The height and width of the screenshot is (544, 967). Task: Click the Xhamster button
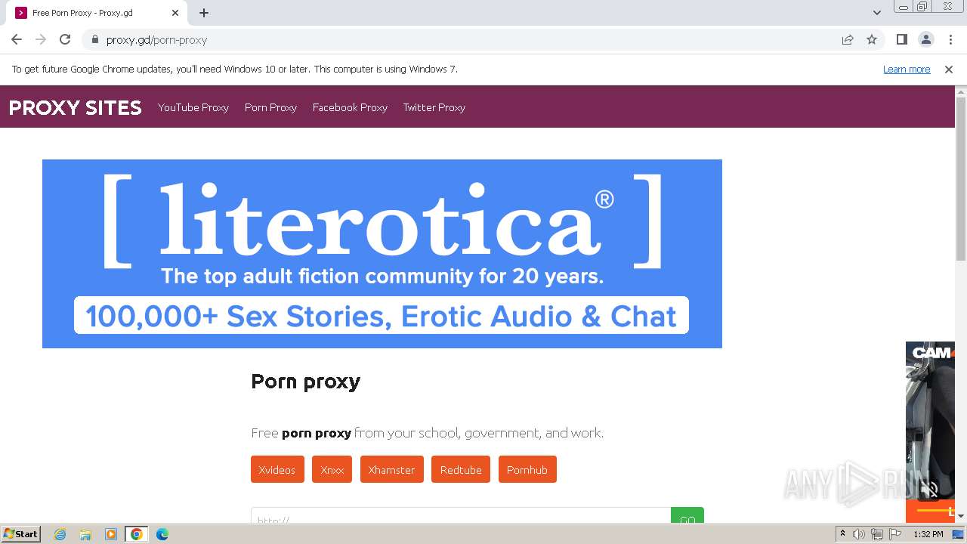391,469
